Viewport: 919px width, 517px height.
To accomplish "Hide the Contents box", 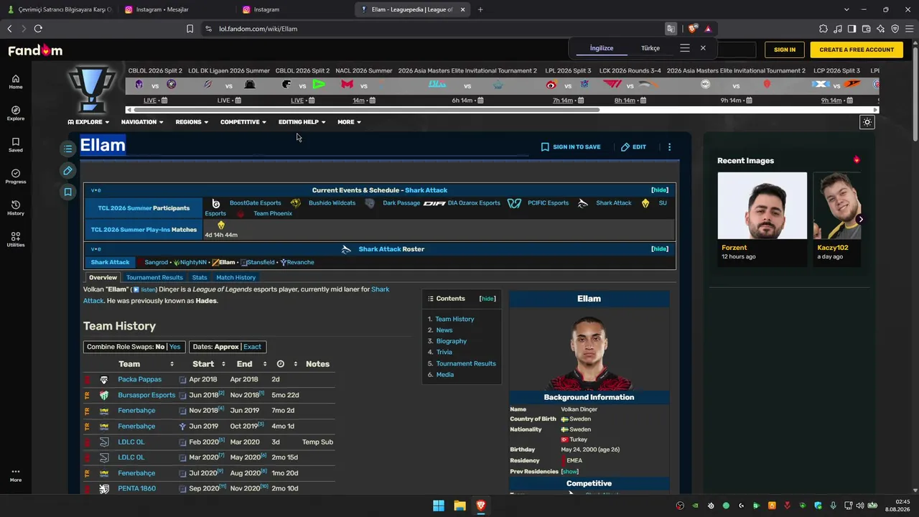I will point(488,299).
